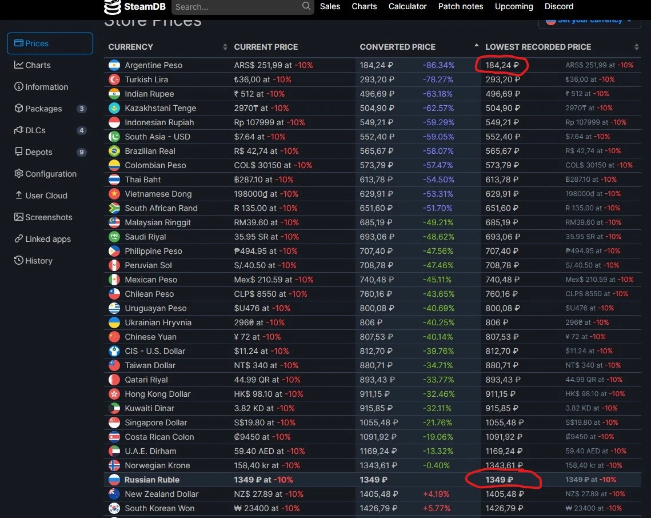
Task: Open the Set your currency dropdown
Action: (589, 21)
